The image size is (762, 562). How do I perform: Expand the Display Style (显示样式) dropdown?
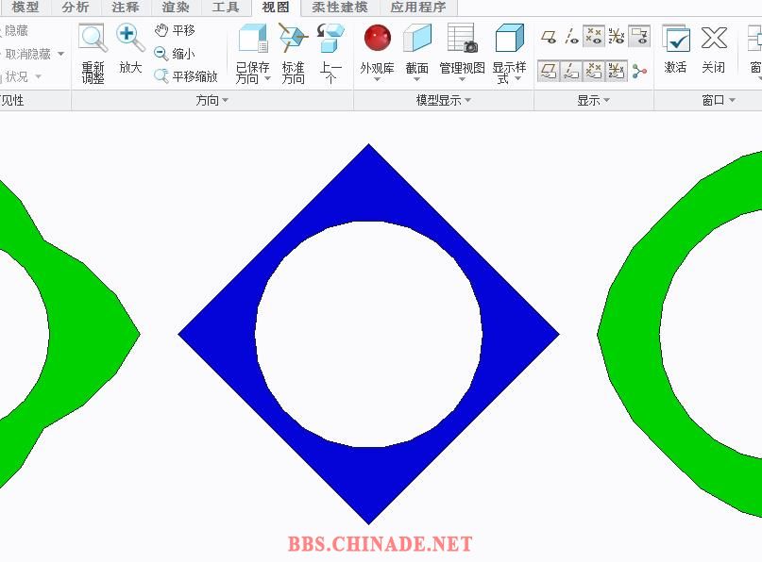coord(509,74)
